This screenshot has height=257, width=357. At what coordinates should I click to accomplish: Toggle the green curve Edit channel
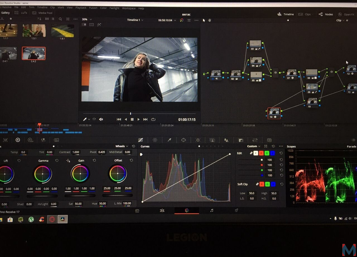tap(267, 153)
